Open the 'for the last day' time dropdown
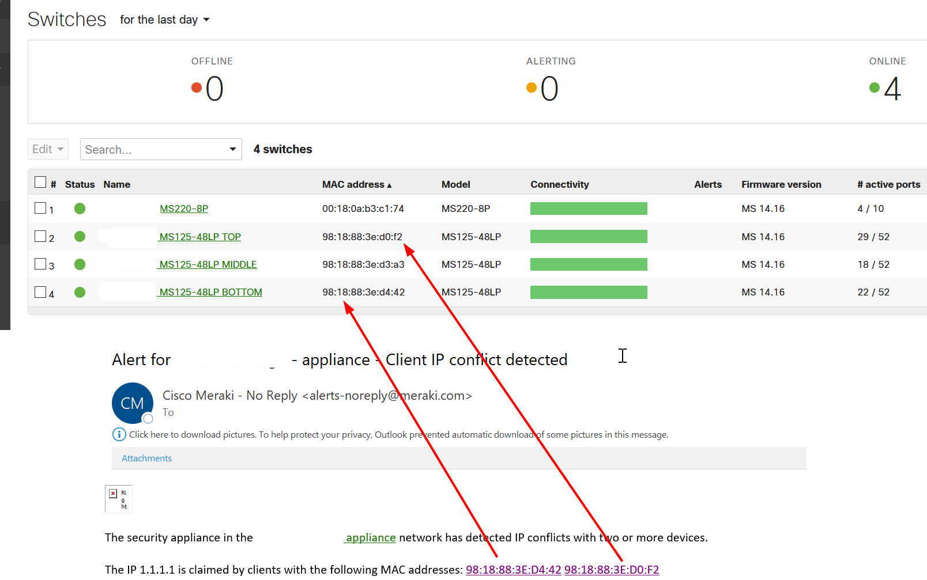The width and height of the screenshot is (927, 580). [x=164, y=19]
